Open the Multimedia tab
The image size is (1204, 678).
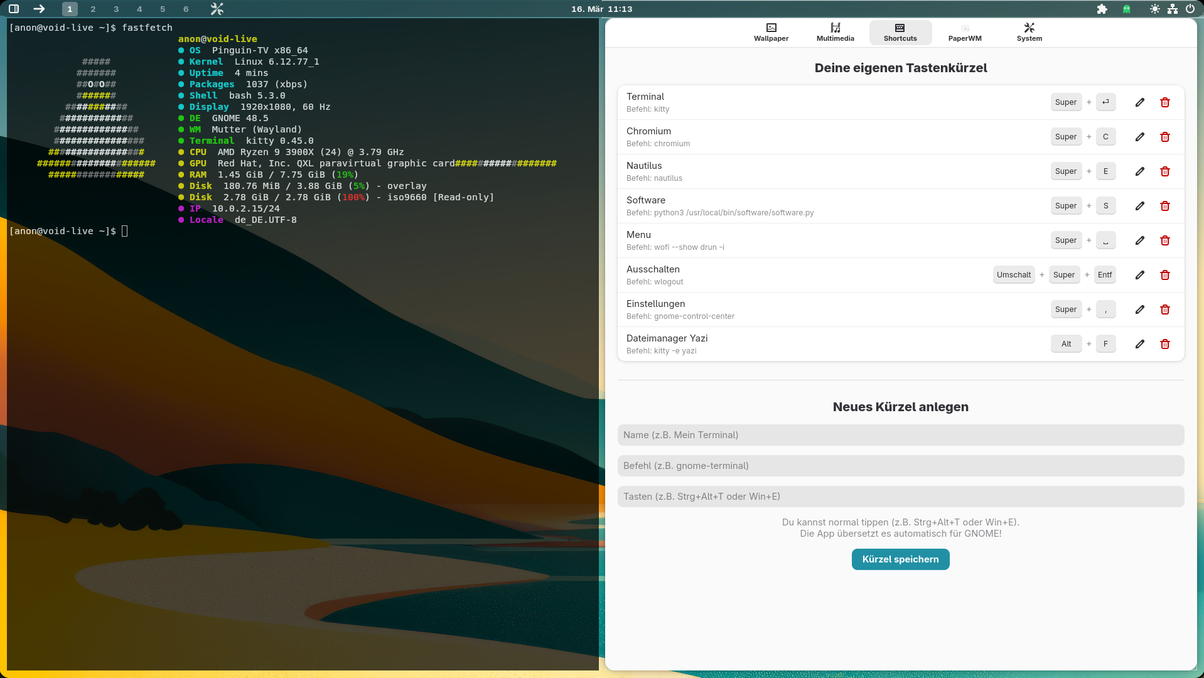(835, 32)
